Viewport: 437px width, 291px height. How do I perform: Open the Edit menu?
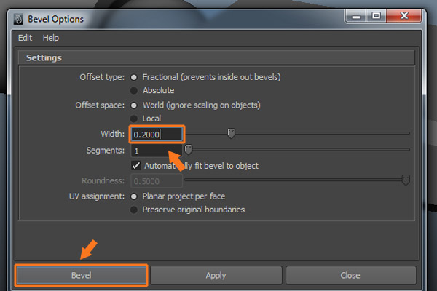coord(25,38)
